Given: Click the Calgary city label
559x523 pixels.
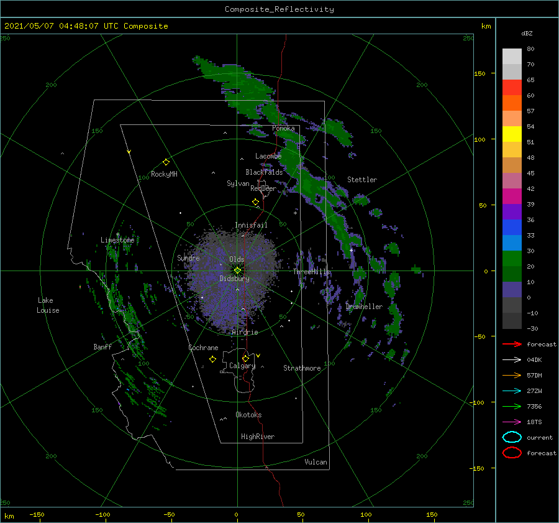Looking at the screenshot, I should pyautogui.click(x=242, y=366).
